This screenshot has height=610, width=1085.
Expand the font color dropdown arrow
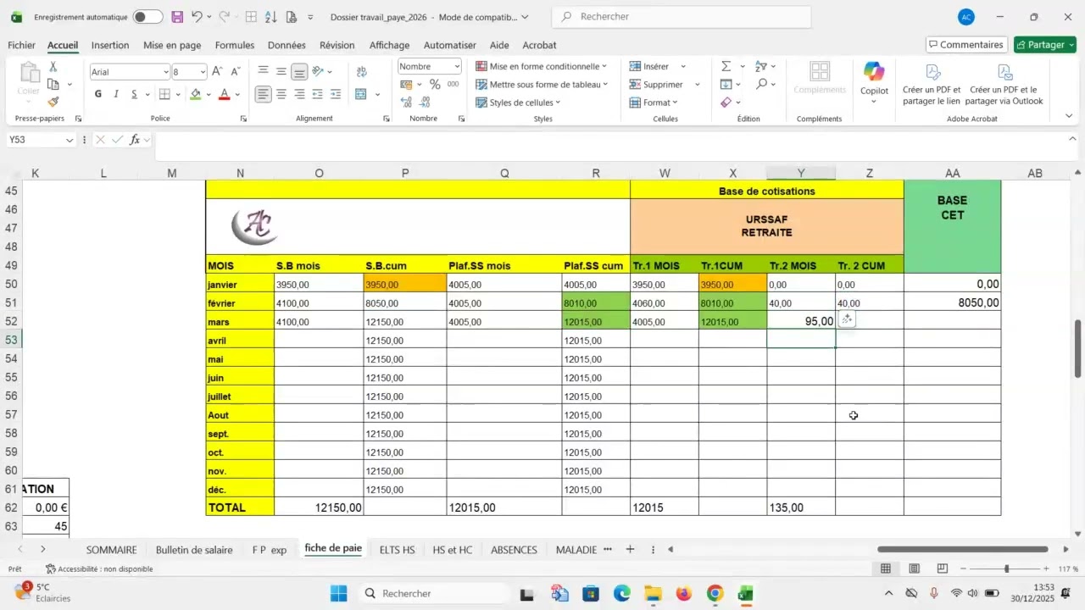click(237, 95)
